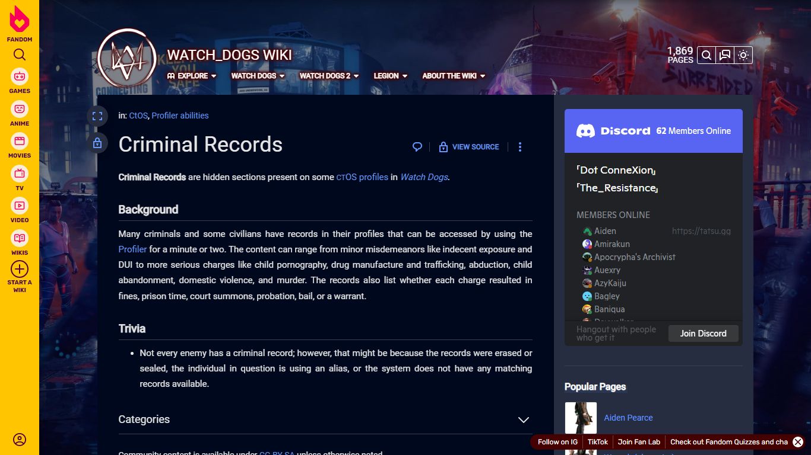Click TikTok in bottom banner
This screenshot has height=455, width=811.
pos(598,442)
